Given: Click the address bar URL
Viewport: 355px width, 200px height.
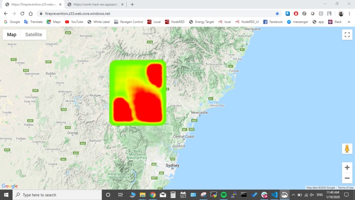Looking at the screenshot, I should coord(78,14).
